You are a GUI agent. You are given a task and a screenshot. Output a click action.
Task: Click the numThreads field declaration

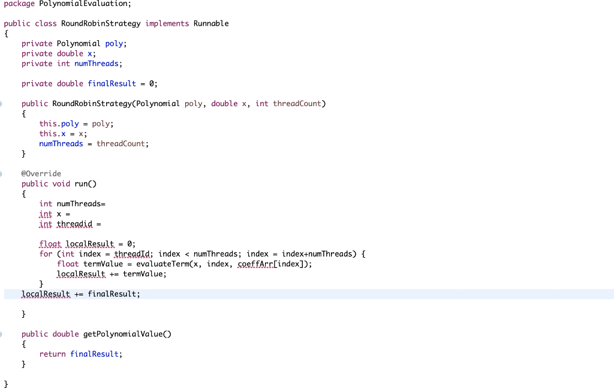(x=96, y=63)
